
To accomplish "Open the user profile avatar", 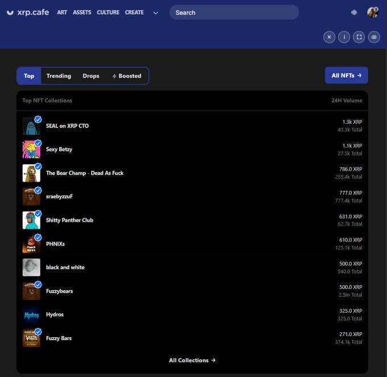I will (373, 13).
